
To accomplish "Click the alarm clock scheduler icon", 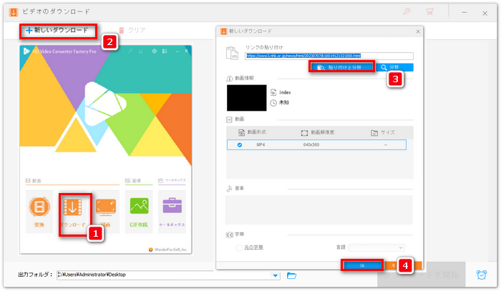I will pos(481,275).
